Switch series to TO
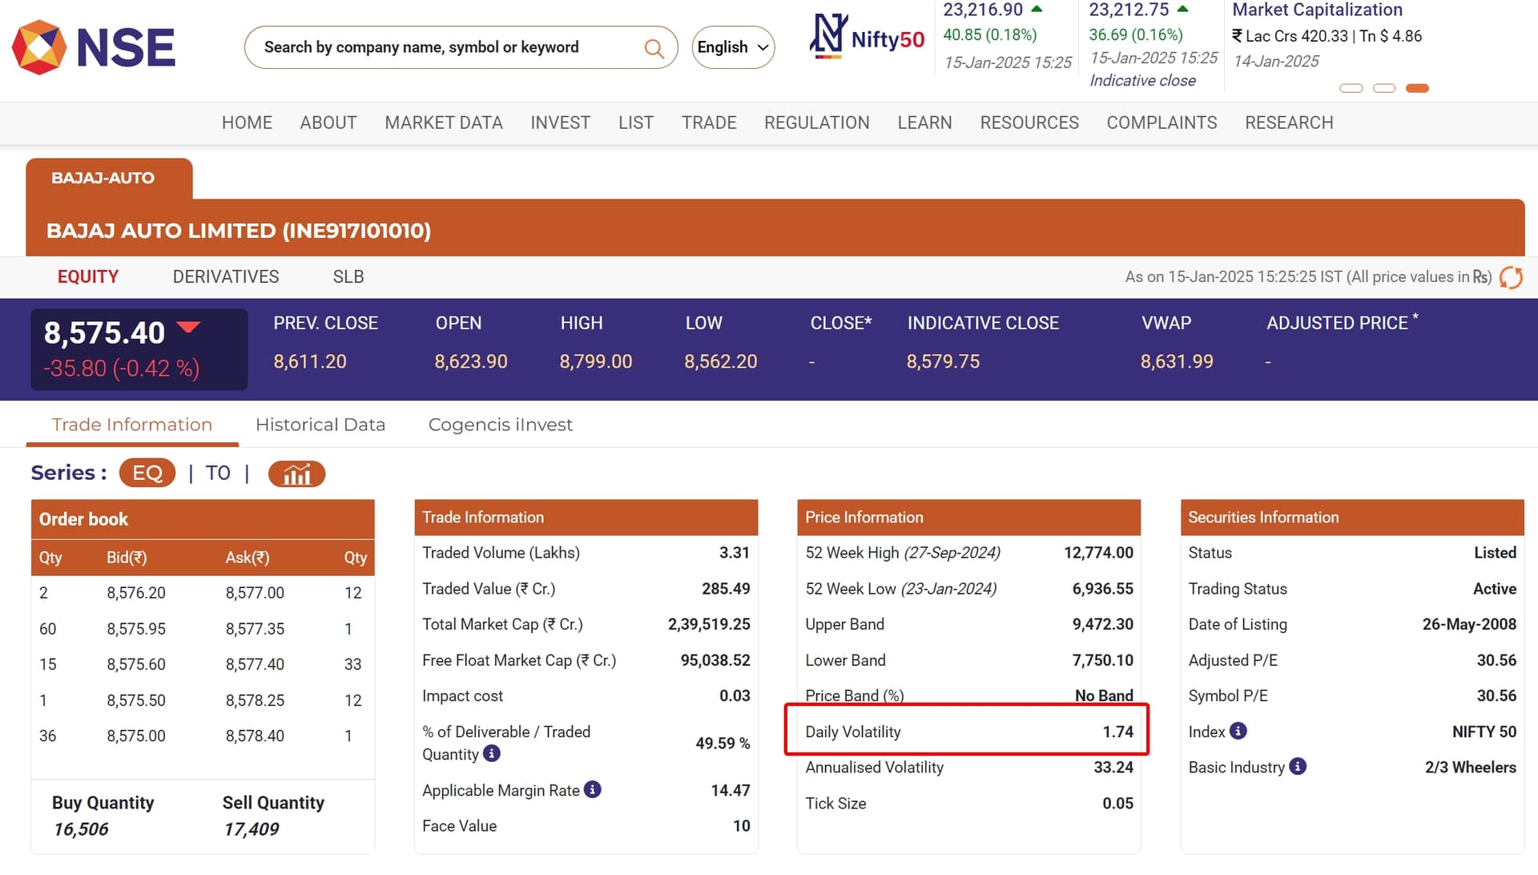This screenshot has width=1538, height=875. click(218, 474)
